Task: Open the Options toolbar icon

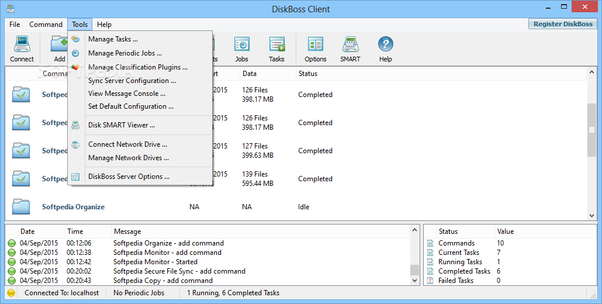Action: click(315, 49)
